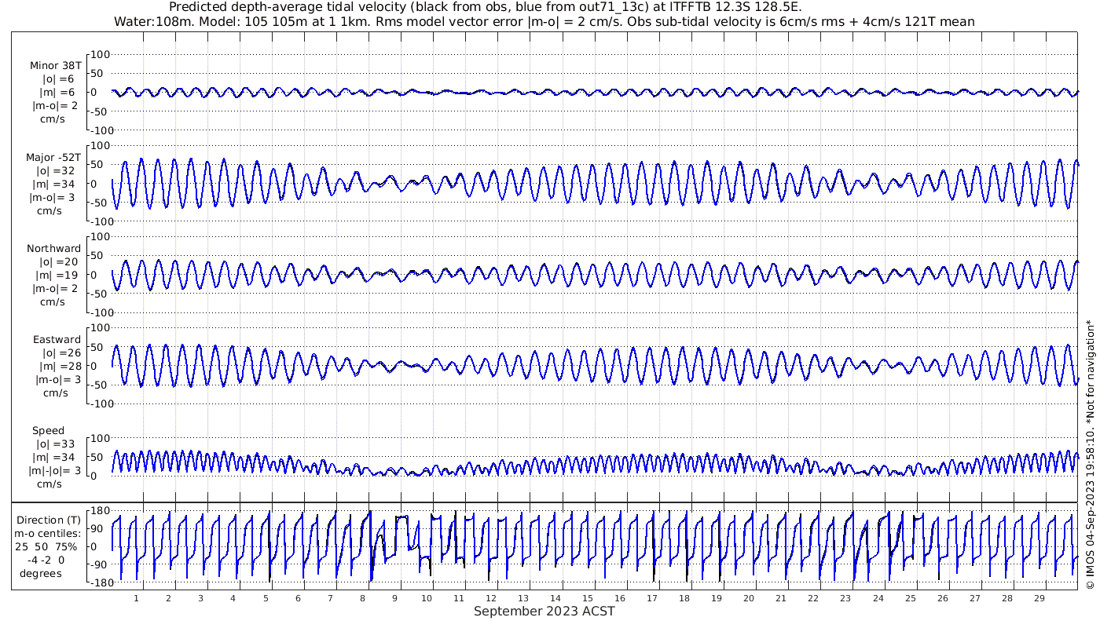Click the '-4 -2 0' centile values
The width and height of the screenshot is (1100, 628).
[45, 560]
